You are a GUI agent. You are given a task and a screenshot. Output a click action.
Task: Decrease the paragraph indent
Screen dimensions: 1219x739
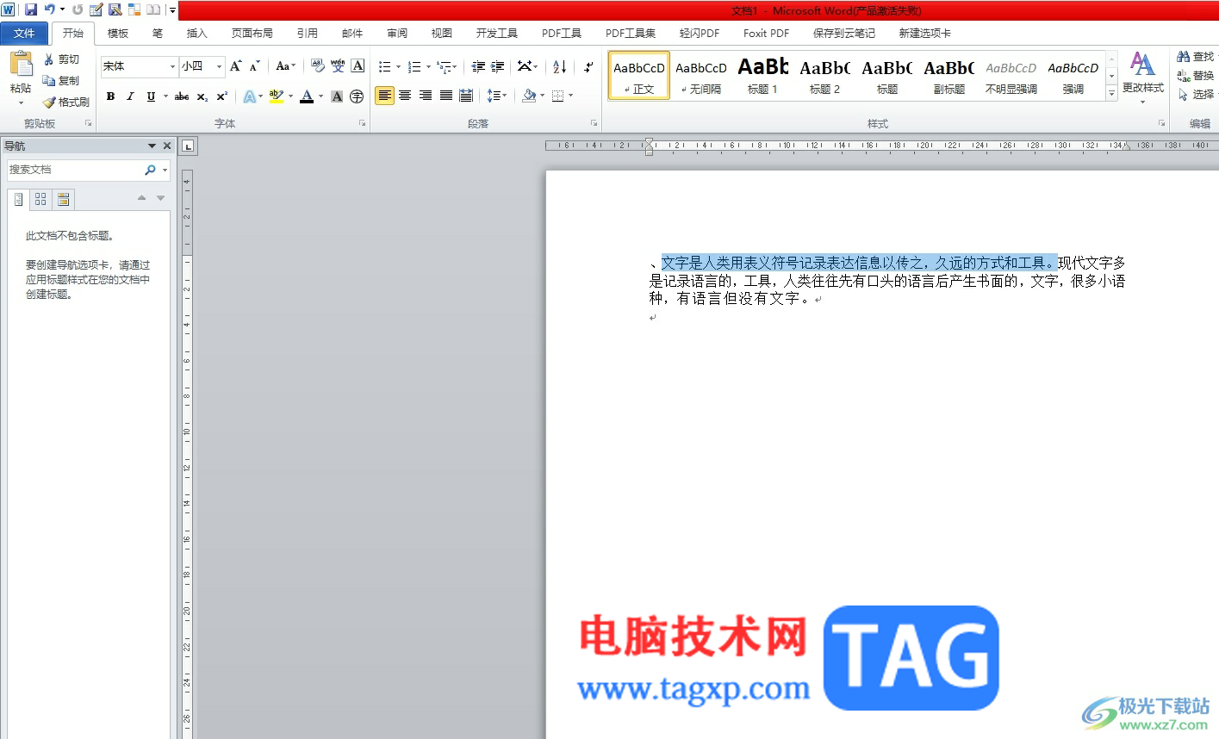coord(478,66)
